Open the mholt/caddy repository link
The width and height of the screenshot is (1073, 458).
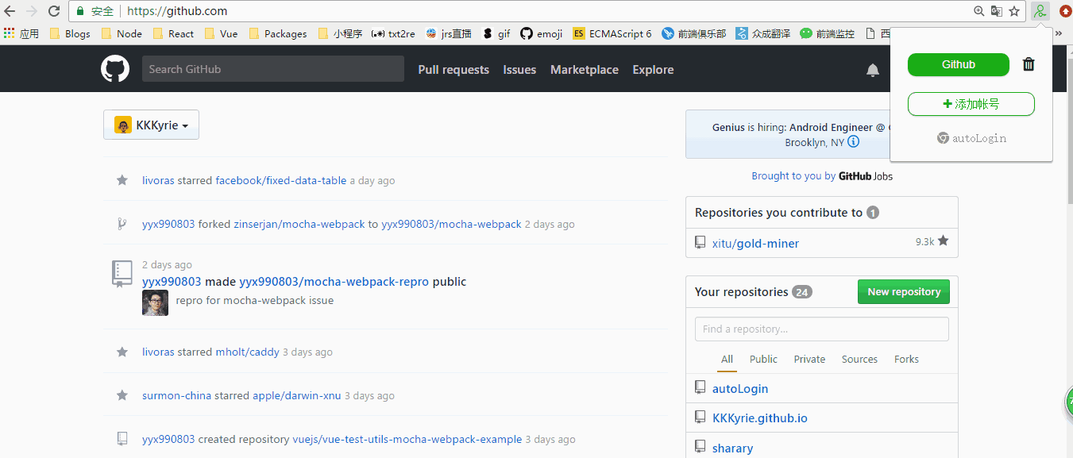[x=247, y=352]
